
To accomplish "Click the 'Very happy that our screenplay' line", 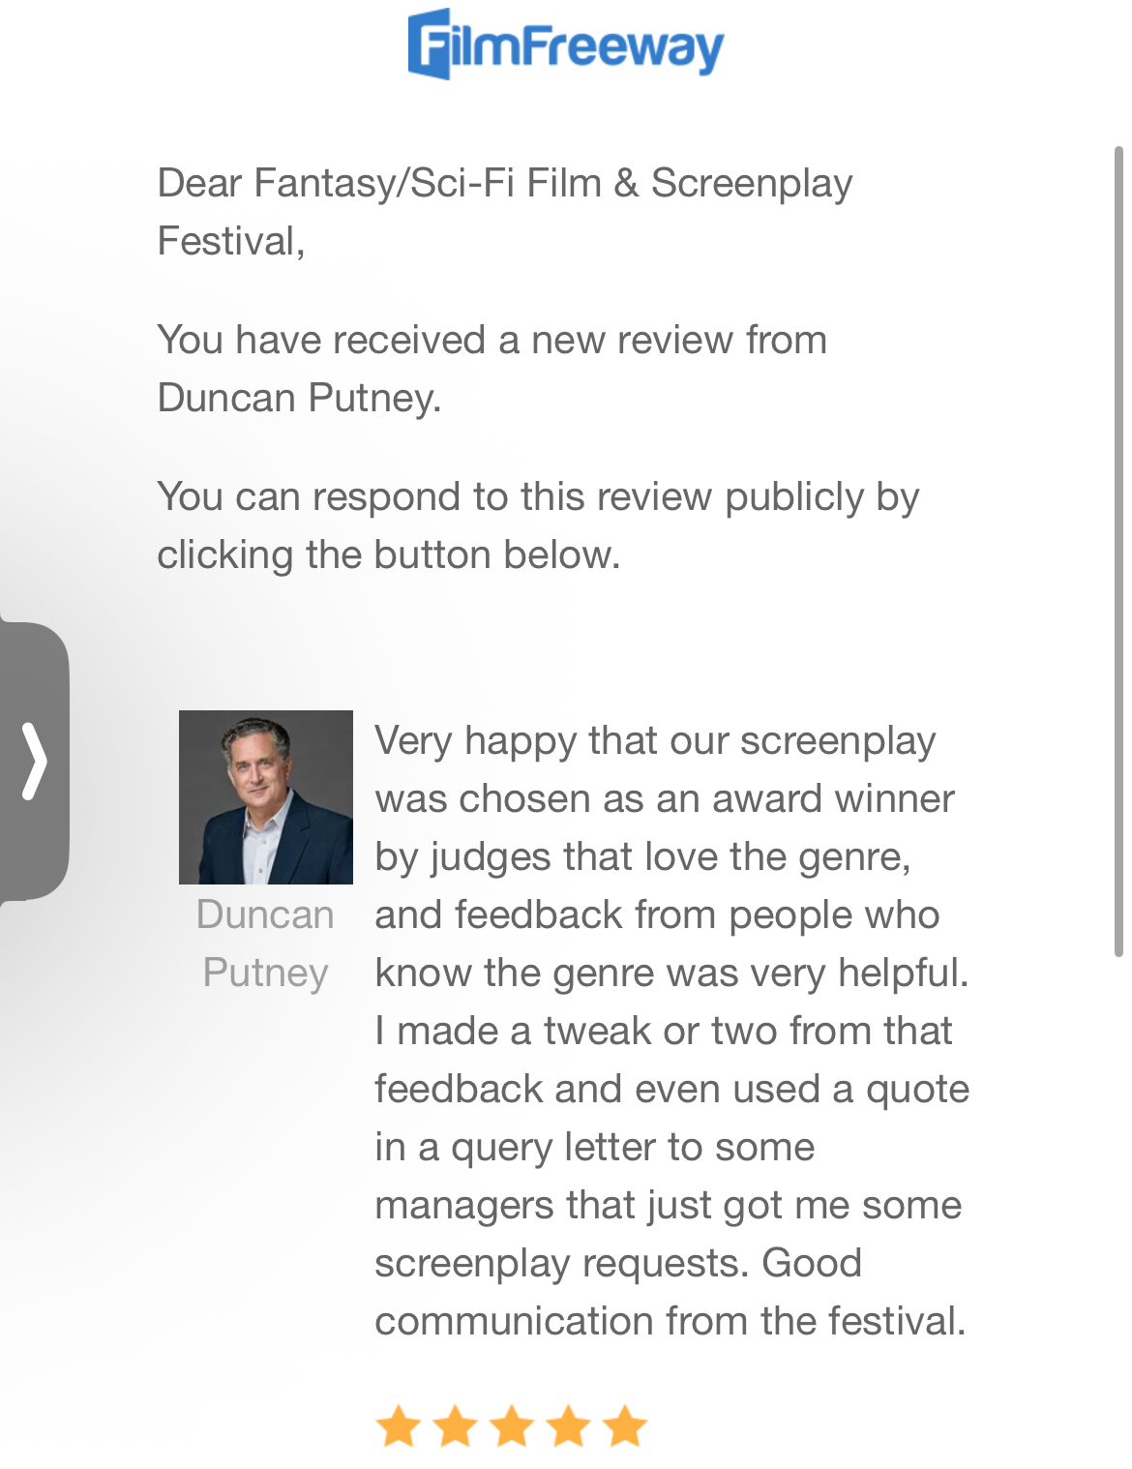I will click(x=655, y=740).
